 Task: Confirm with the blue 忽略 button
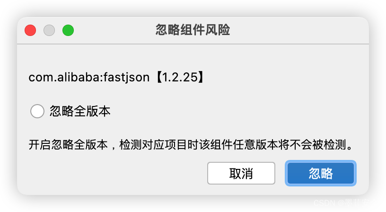321,173
